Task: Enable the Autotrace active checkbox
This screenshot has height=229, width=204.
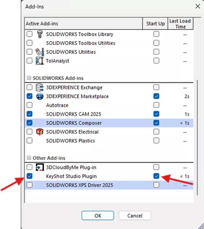Action: pos(29,105)
